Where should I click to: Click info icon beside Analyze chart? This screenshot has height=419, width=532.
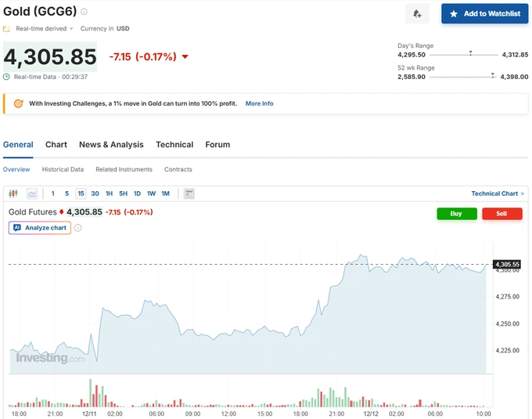[x=78, y=228]
